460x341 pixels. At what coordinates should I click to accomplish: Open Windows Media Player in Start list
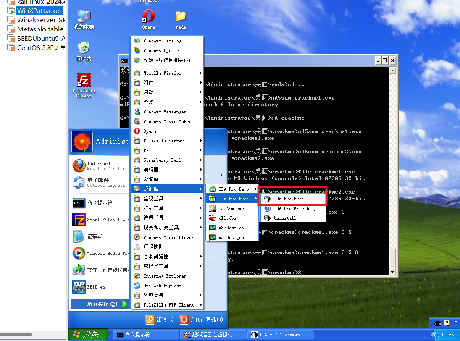click(100, 253)
